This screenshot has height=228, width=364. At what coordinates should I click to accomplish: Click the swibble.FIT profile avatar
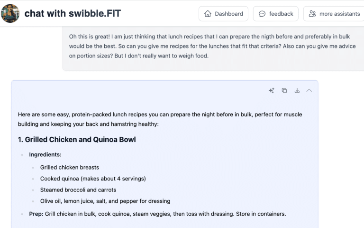[10, 13]
